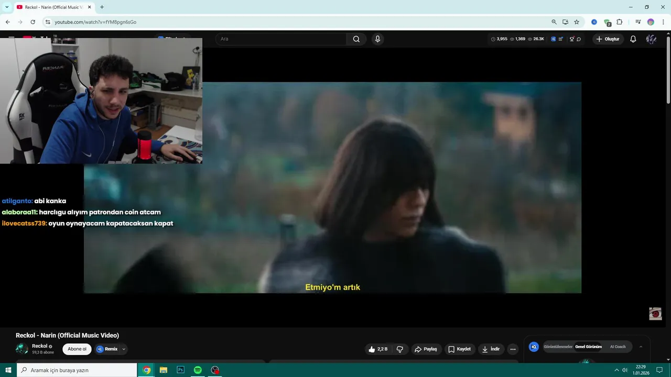Click the vidIQ list icon in top bar
This screenshot has height=377, width=671.
[x=560, y=39]
